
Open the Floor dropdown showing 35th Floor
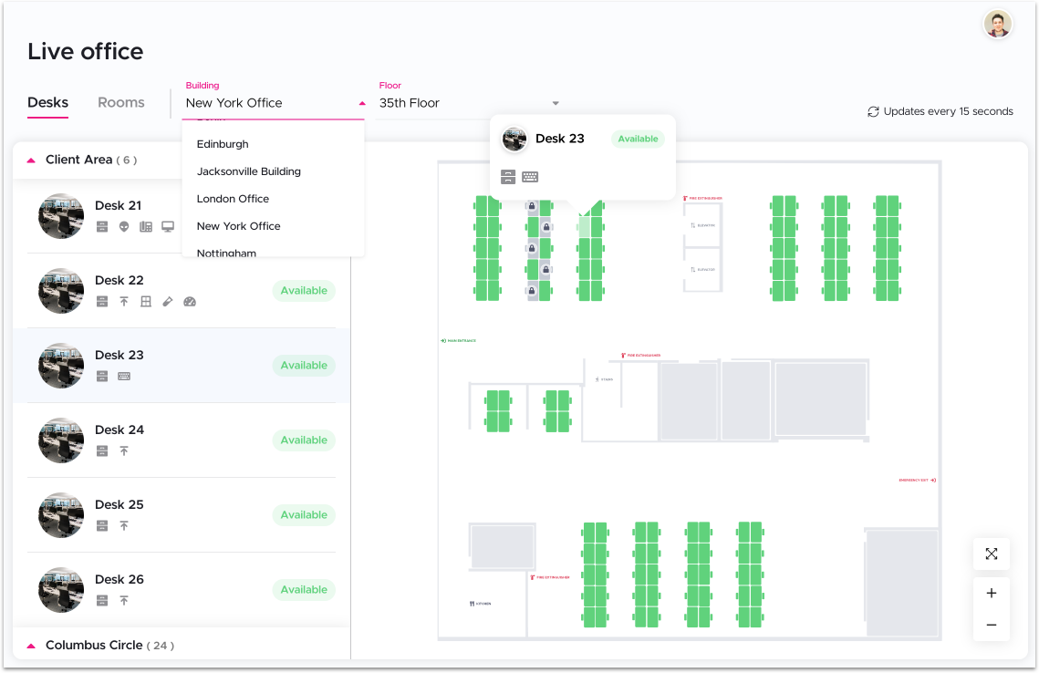coord(468,103)
